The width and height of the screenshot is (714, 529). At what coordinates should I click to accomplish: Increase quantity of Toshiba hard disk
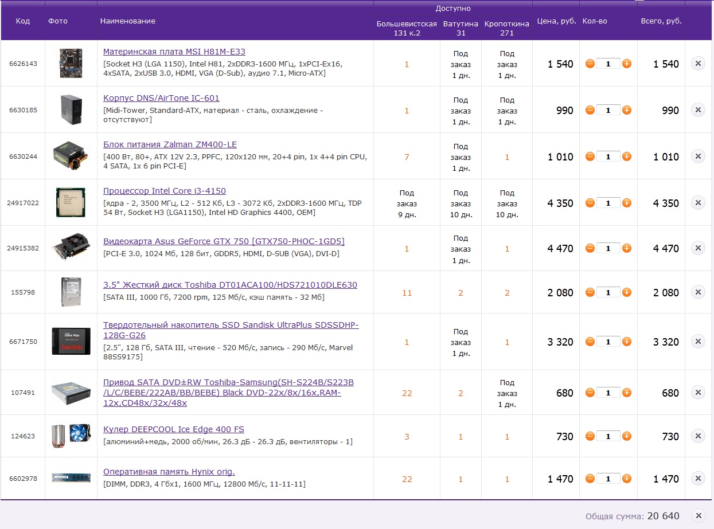(627, 292)
